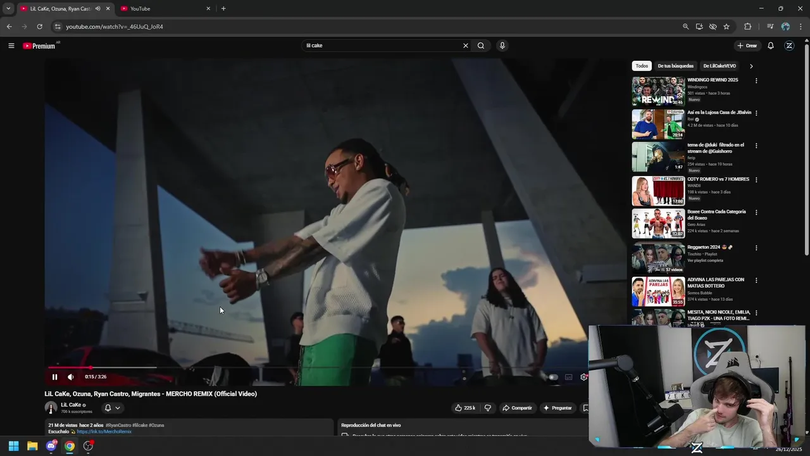The image size is (810, 456).
Task: Open the zoom magnifier in address bar
Action: pos(685,27)
